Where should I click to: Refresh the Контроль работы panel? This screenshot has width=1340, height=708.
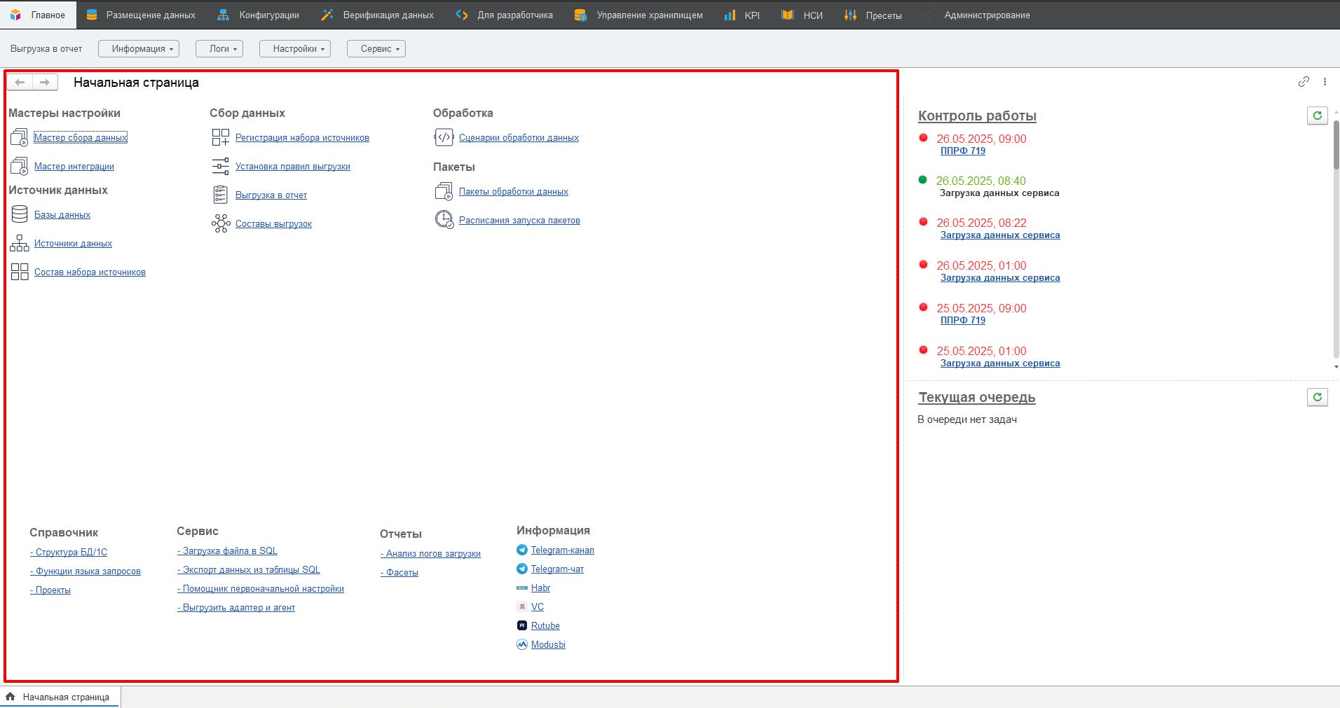point(1317,116)
